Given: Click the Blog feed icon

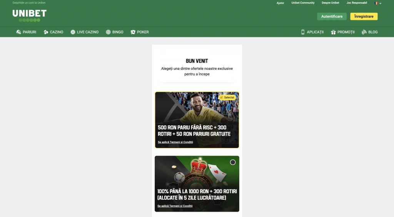Looking at the screenshot, I should point(364,32).
